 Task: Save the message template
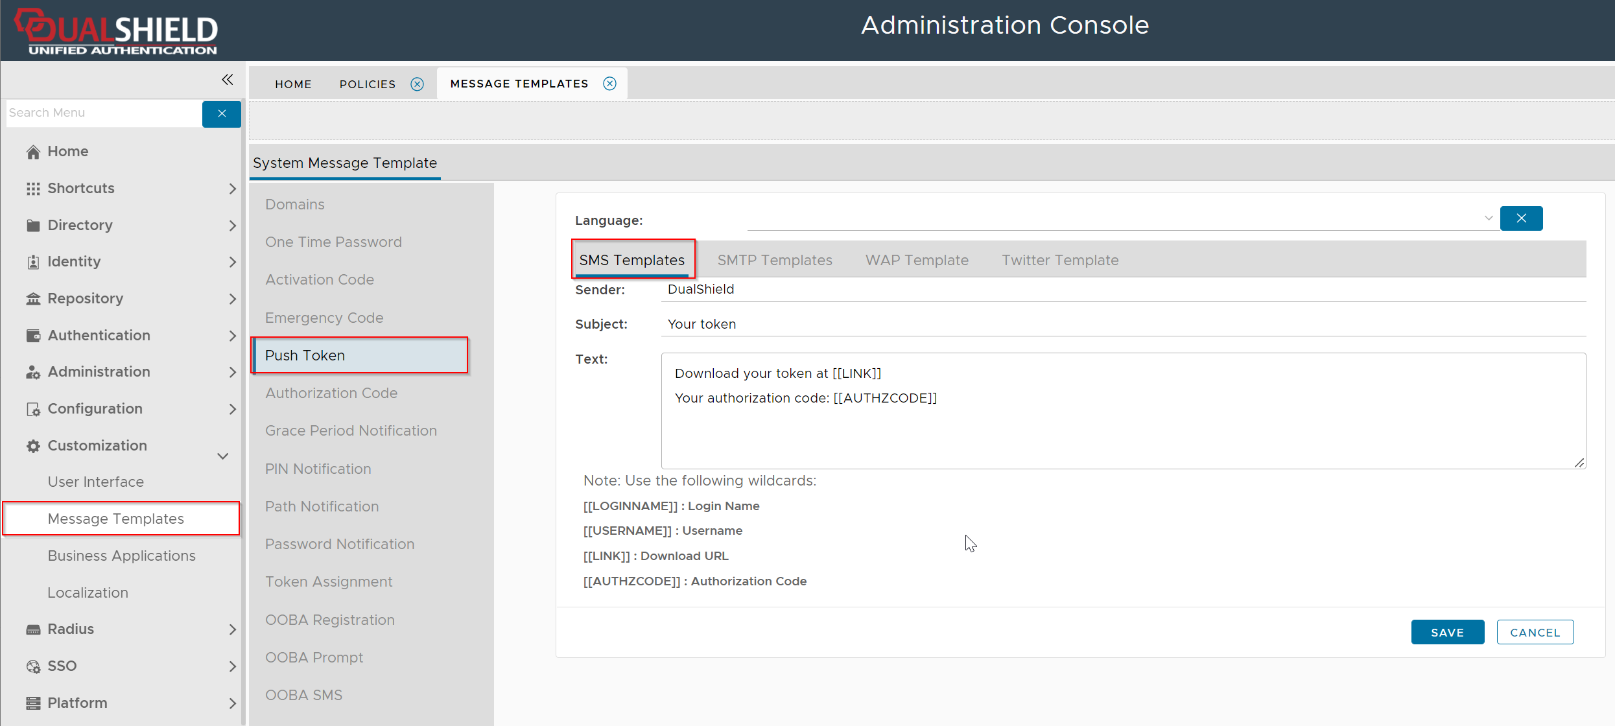click(1447, 632)
